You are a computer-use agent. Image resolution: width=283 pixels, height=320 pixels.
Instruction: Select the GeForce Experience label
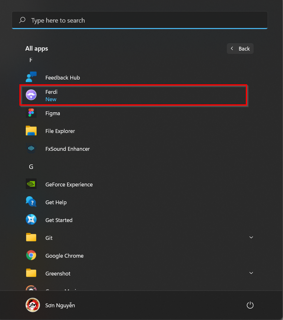pyautogui.click(x=69, y=184)
